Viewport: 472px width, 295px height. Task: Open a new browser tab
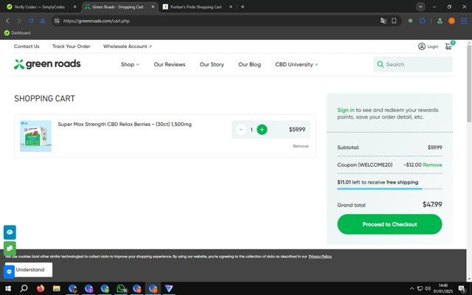[x=243, y=7]
